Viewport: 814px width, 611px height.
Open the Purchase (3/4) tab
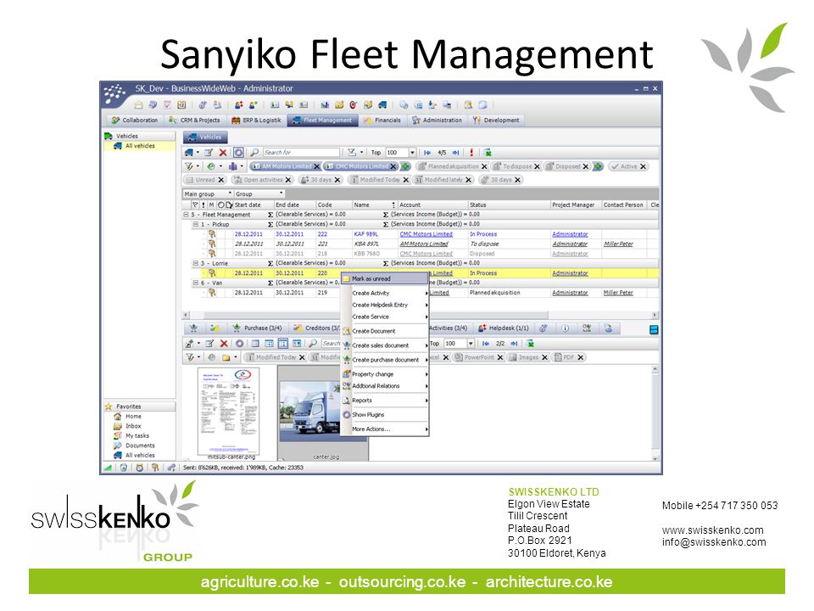[x=257, y=328]
